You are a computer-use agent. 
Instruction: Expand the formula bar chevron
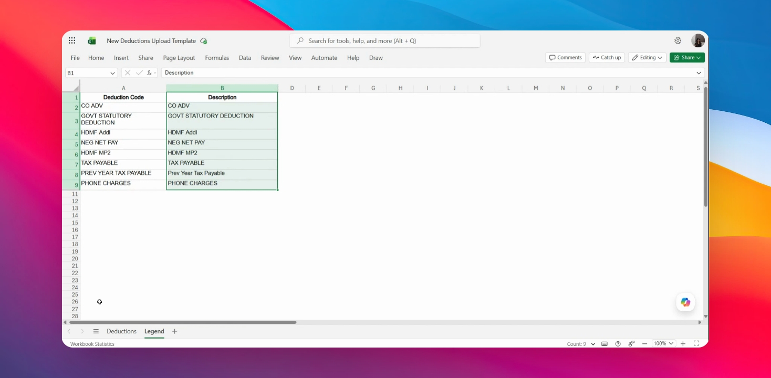699,73
